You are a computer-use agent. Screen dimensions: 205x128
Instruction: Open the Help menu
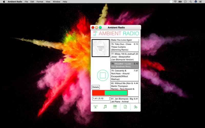65,2
